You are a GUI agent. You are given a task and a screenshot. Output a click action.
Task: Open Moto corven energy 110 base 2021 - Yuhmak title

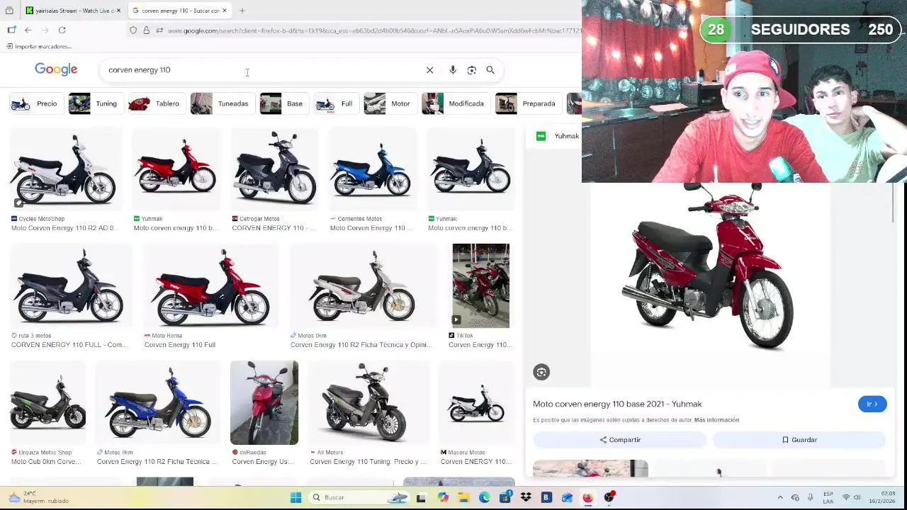click(x=617, y=404)
